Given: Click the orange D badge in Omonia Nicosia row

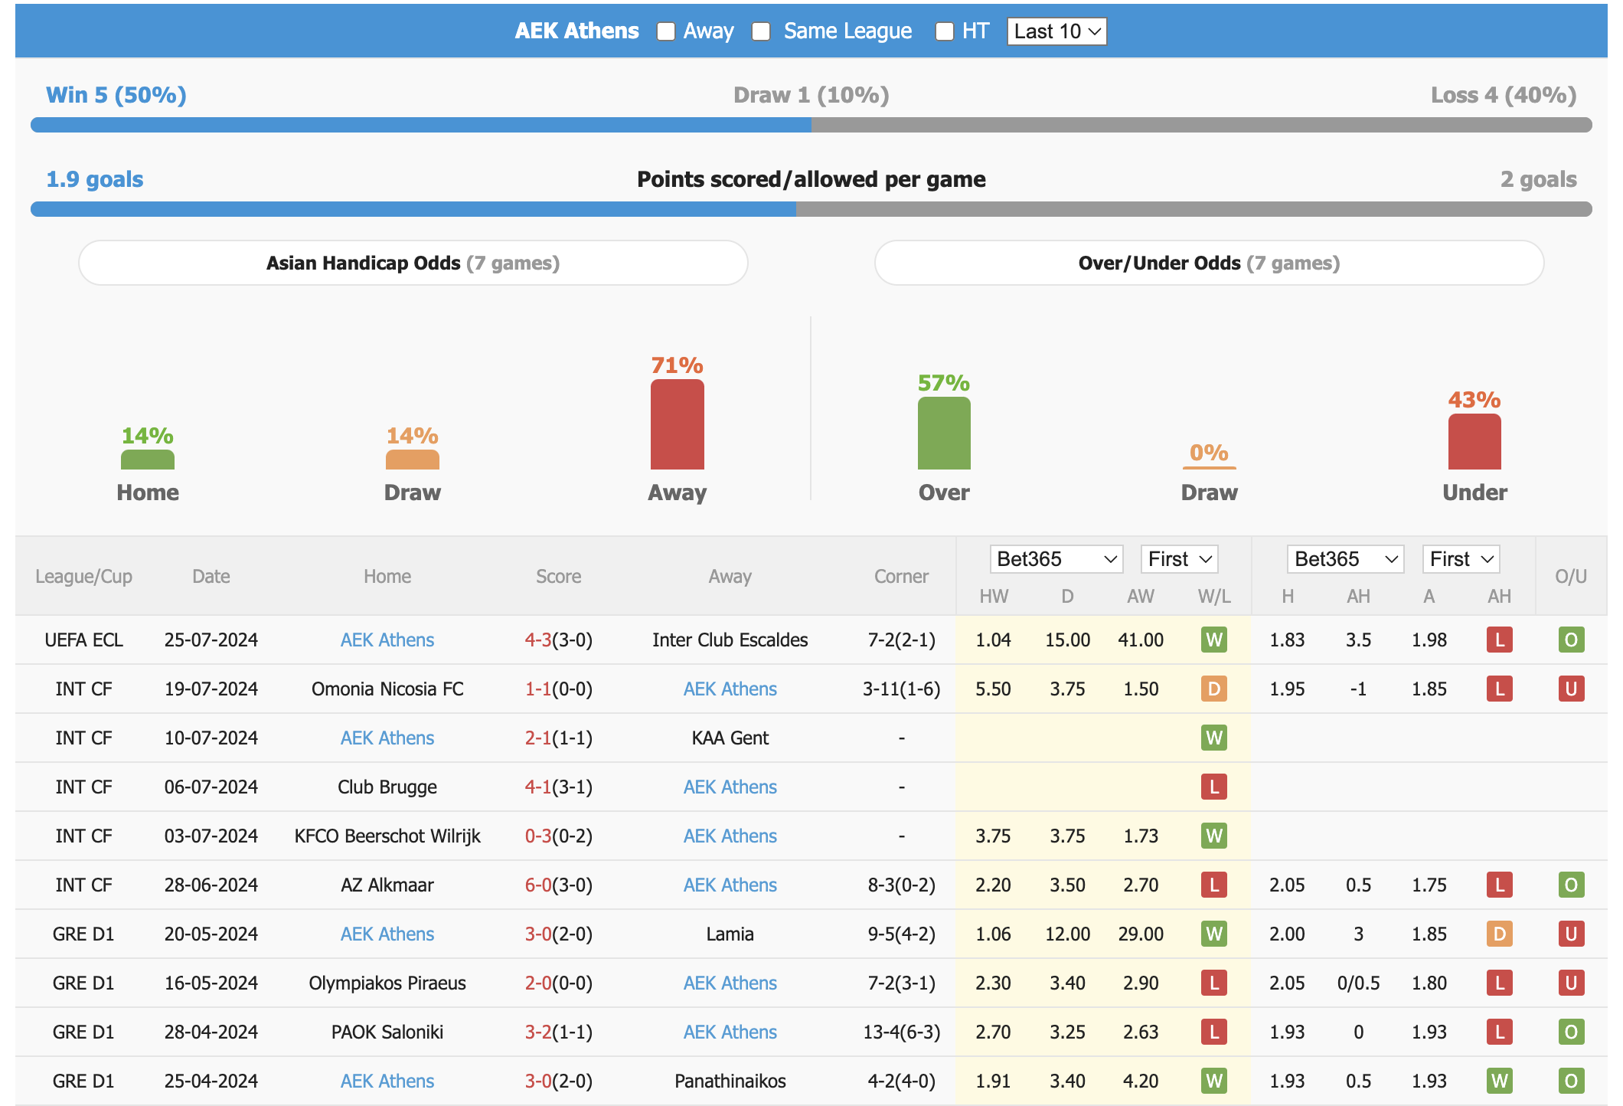Looking at the screenshot, I should click(x=1214, y=689).
